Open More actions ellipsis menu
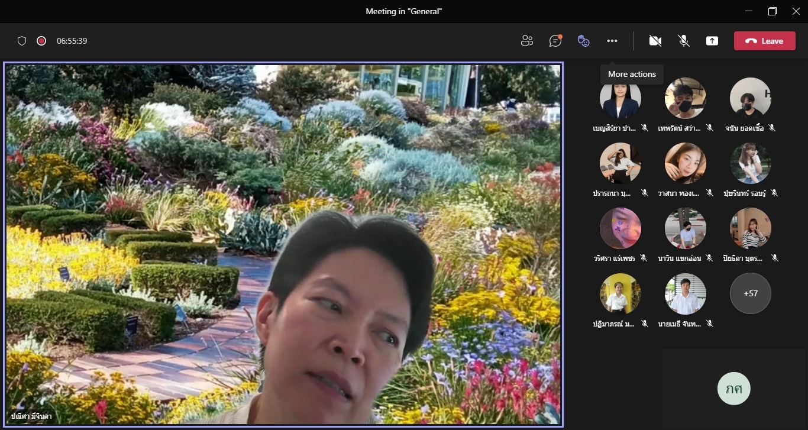This screenshot has height=430, width=808. 612,41
